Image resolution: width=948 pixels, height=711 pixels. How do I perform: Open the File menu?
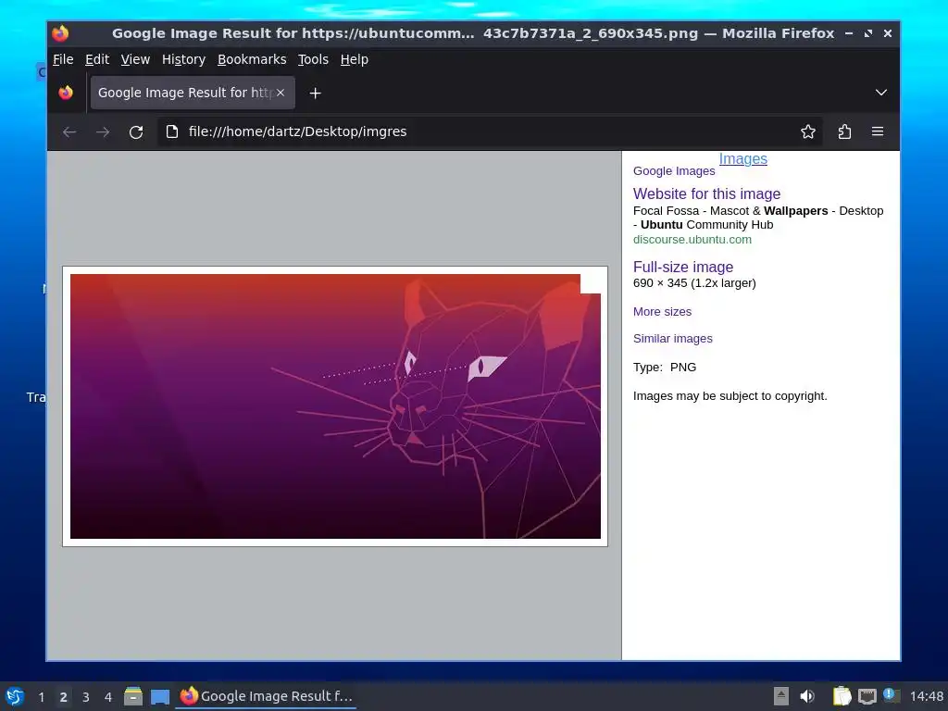tap(63, 59)
